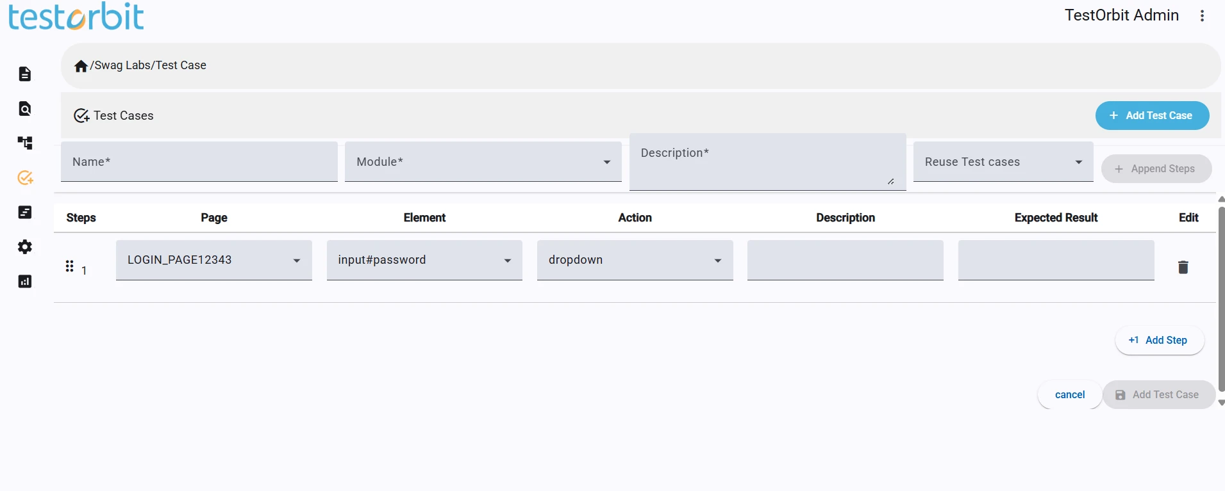Expand the input#password element dropdown
This screenshot has height=491, width=1225.
click(x=424, y=260)
